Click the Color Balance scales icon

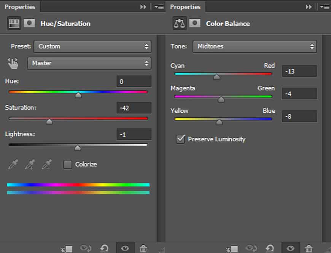pos(179,23)
